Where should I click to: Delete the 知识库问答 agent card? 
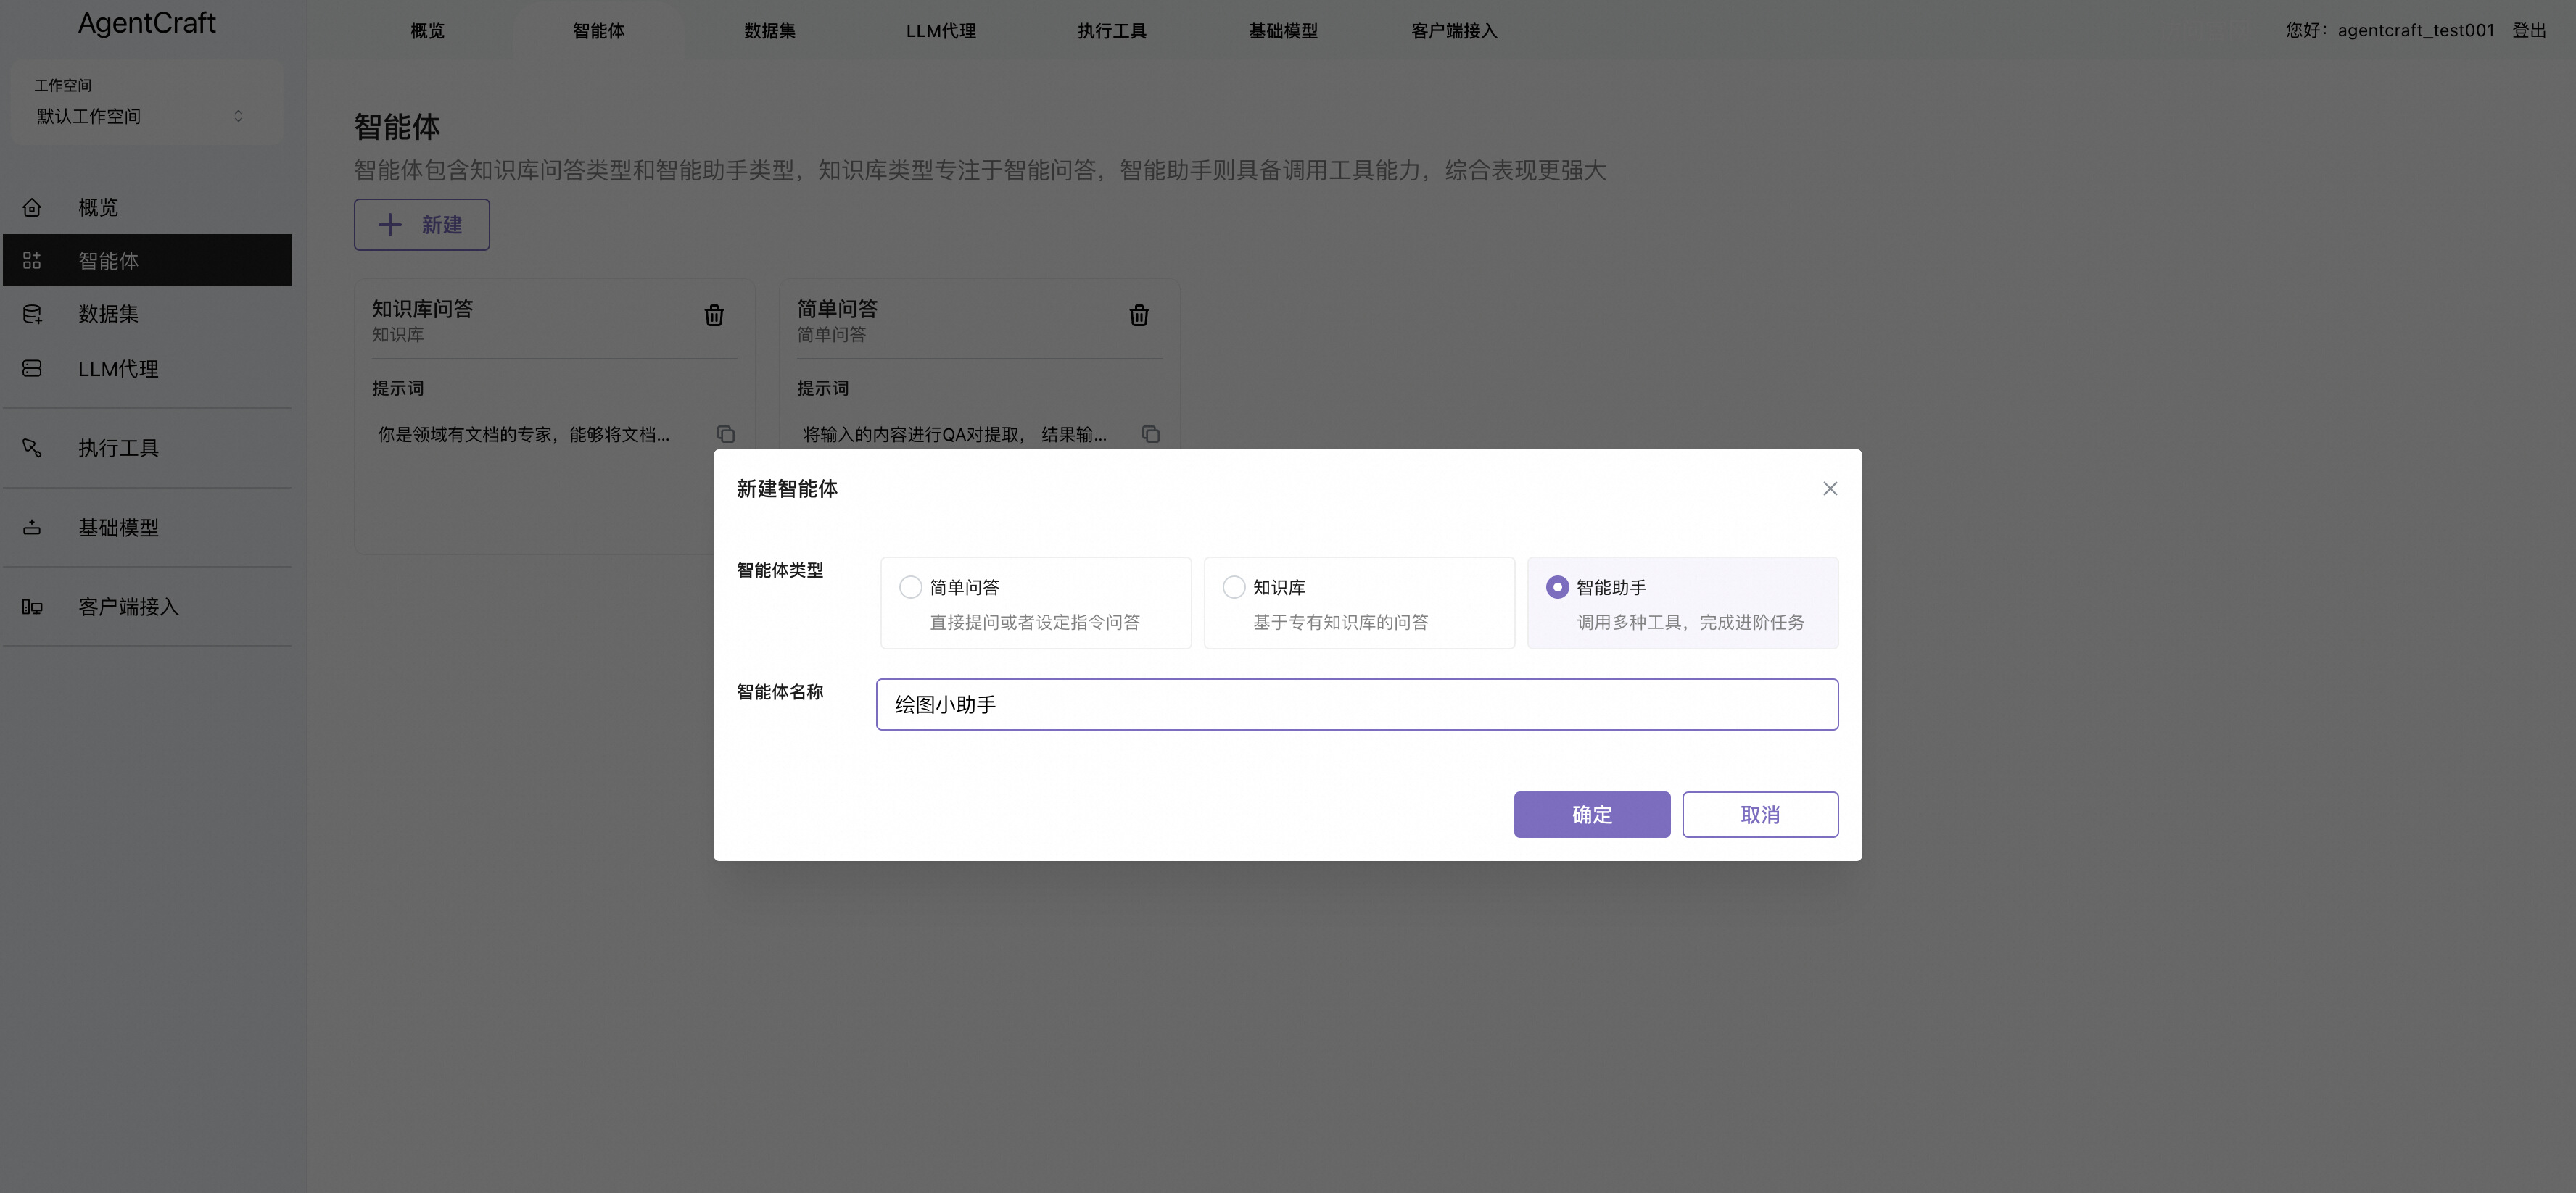coord(714,316)
